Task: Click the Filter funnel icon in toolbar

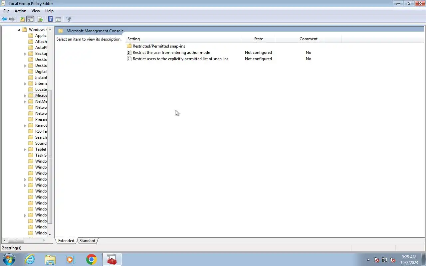Action: [69, 19]
